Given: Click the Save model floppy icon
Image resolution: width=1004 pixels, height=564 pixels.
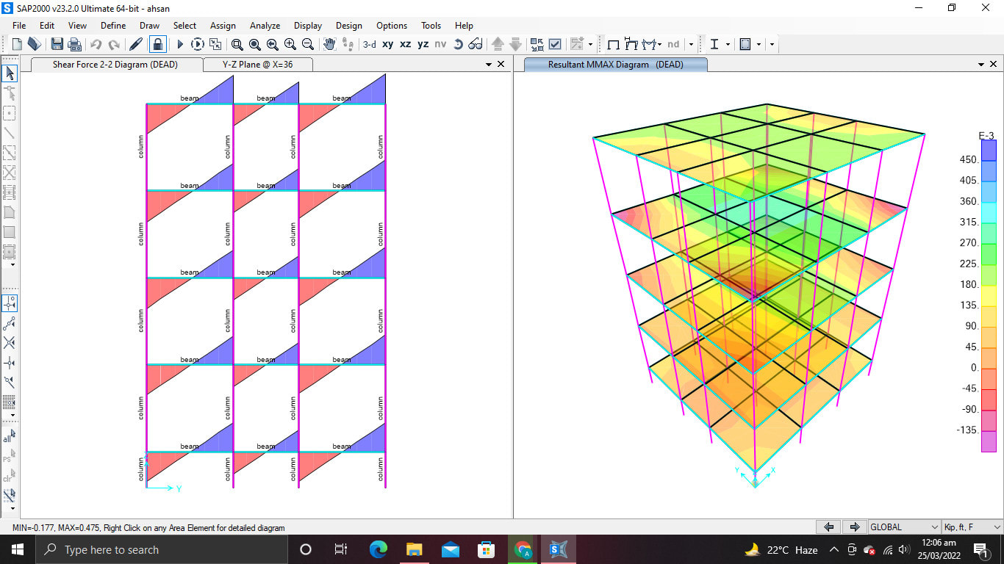Looking at the screenshot, I should 57,44.
